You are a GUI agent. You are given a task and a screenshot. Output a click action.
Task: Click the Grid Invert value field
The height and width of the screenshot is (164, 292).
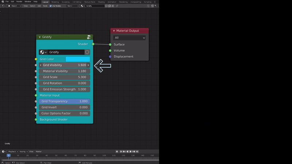pyautogui.click(x=65, y=108)
